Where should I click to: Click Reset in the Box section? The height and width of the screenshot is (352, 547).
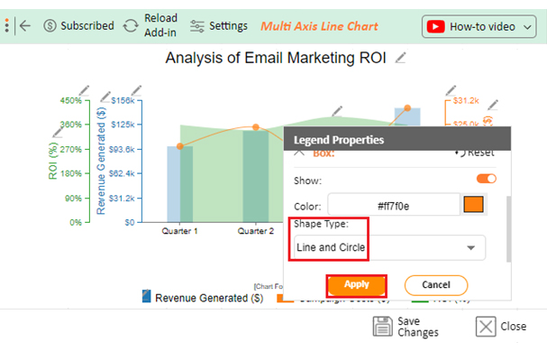475,153
